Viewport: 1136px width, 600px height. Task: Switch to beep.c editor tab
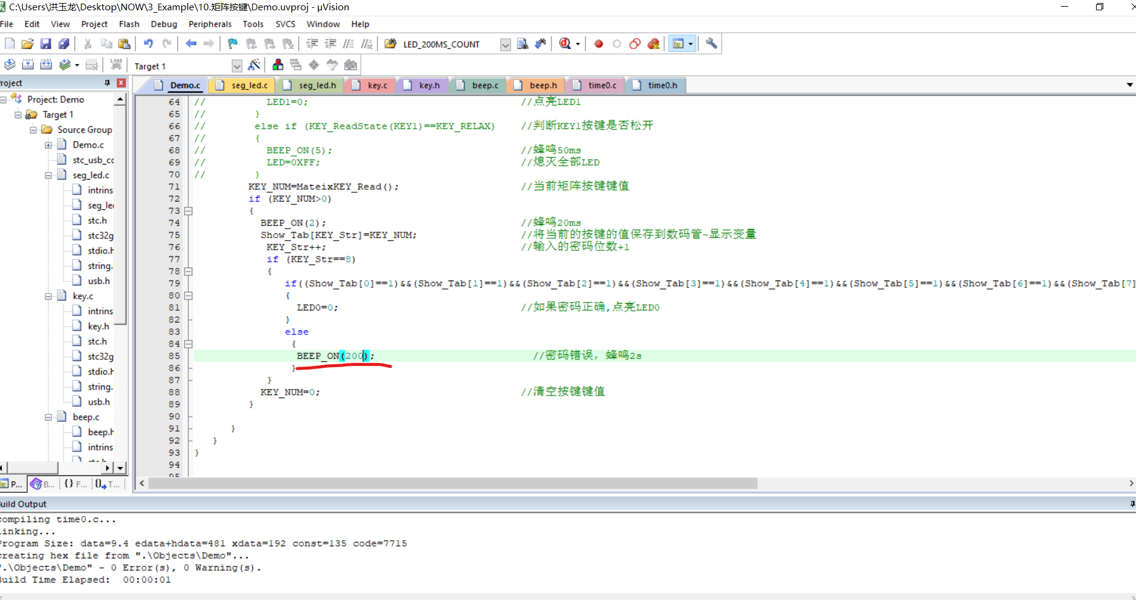point(478,85)
